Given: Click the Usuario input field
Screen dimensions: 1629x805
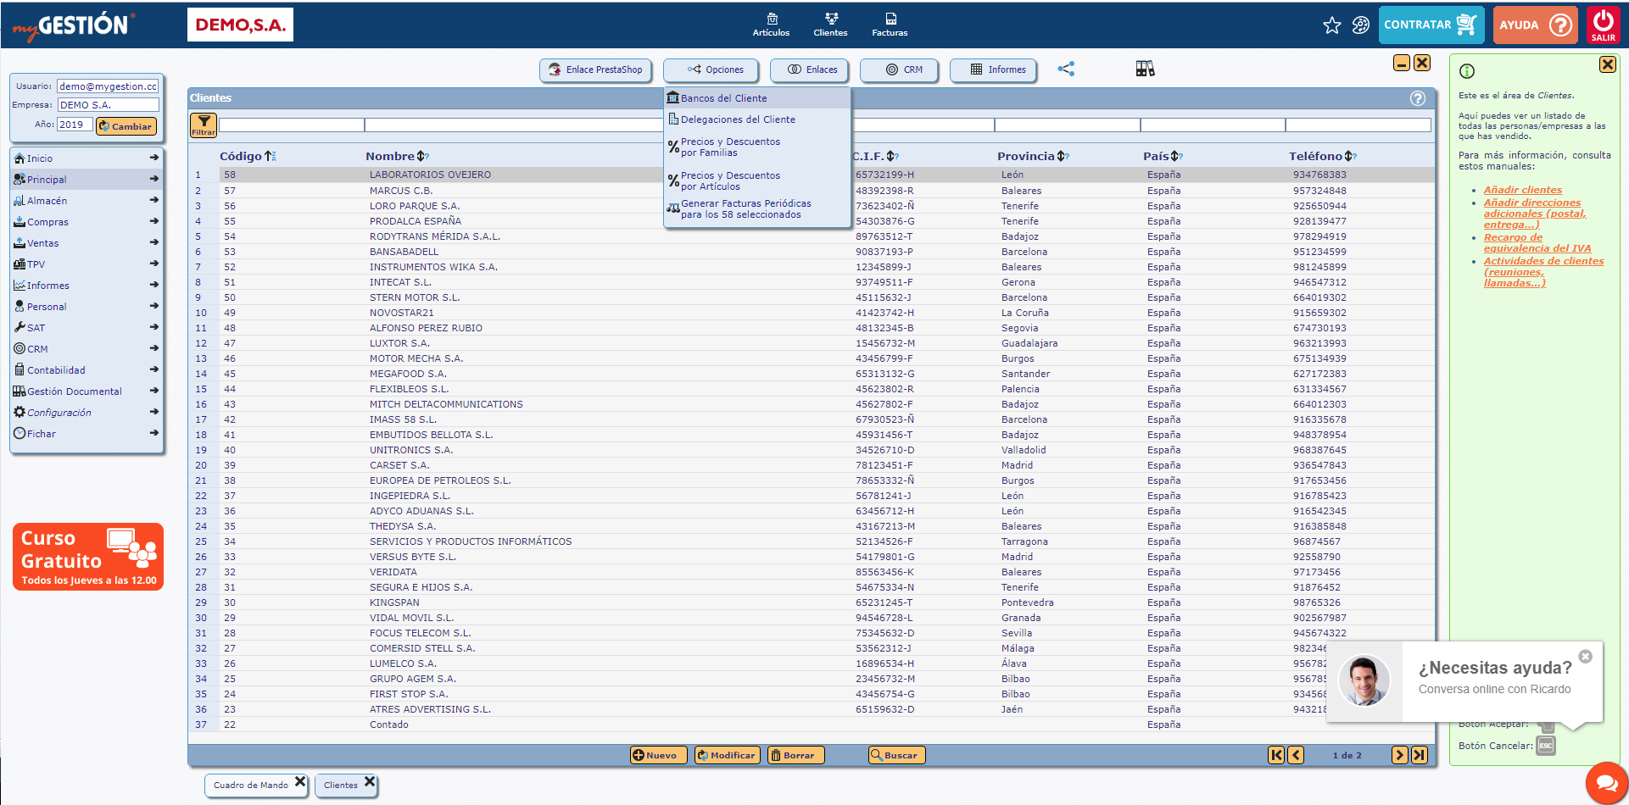Looking at the screenshot, I should [x=108, y=86].
